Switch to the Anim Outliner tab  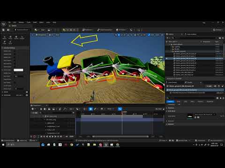click(190, 34)
